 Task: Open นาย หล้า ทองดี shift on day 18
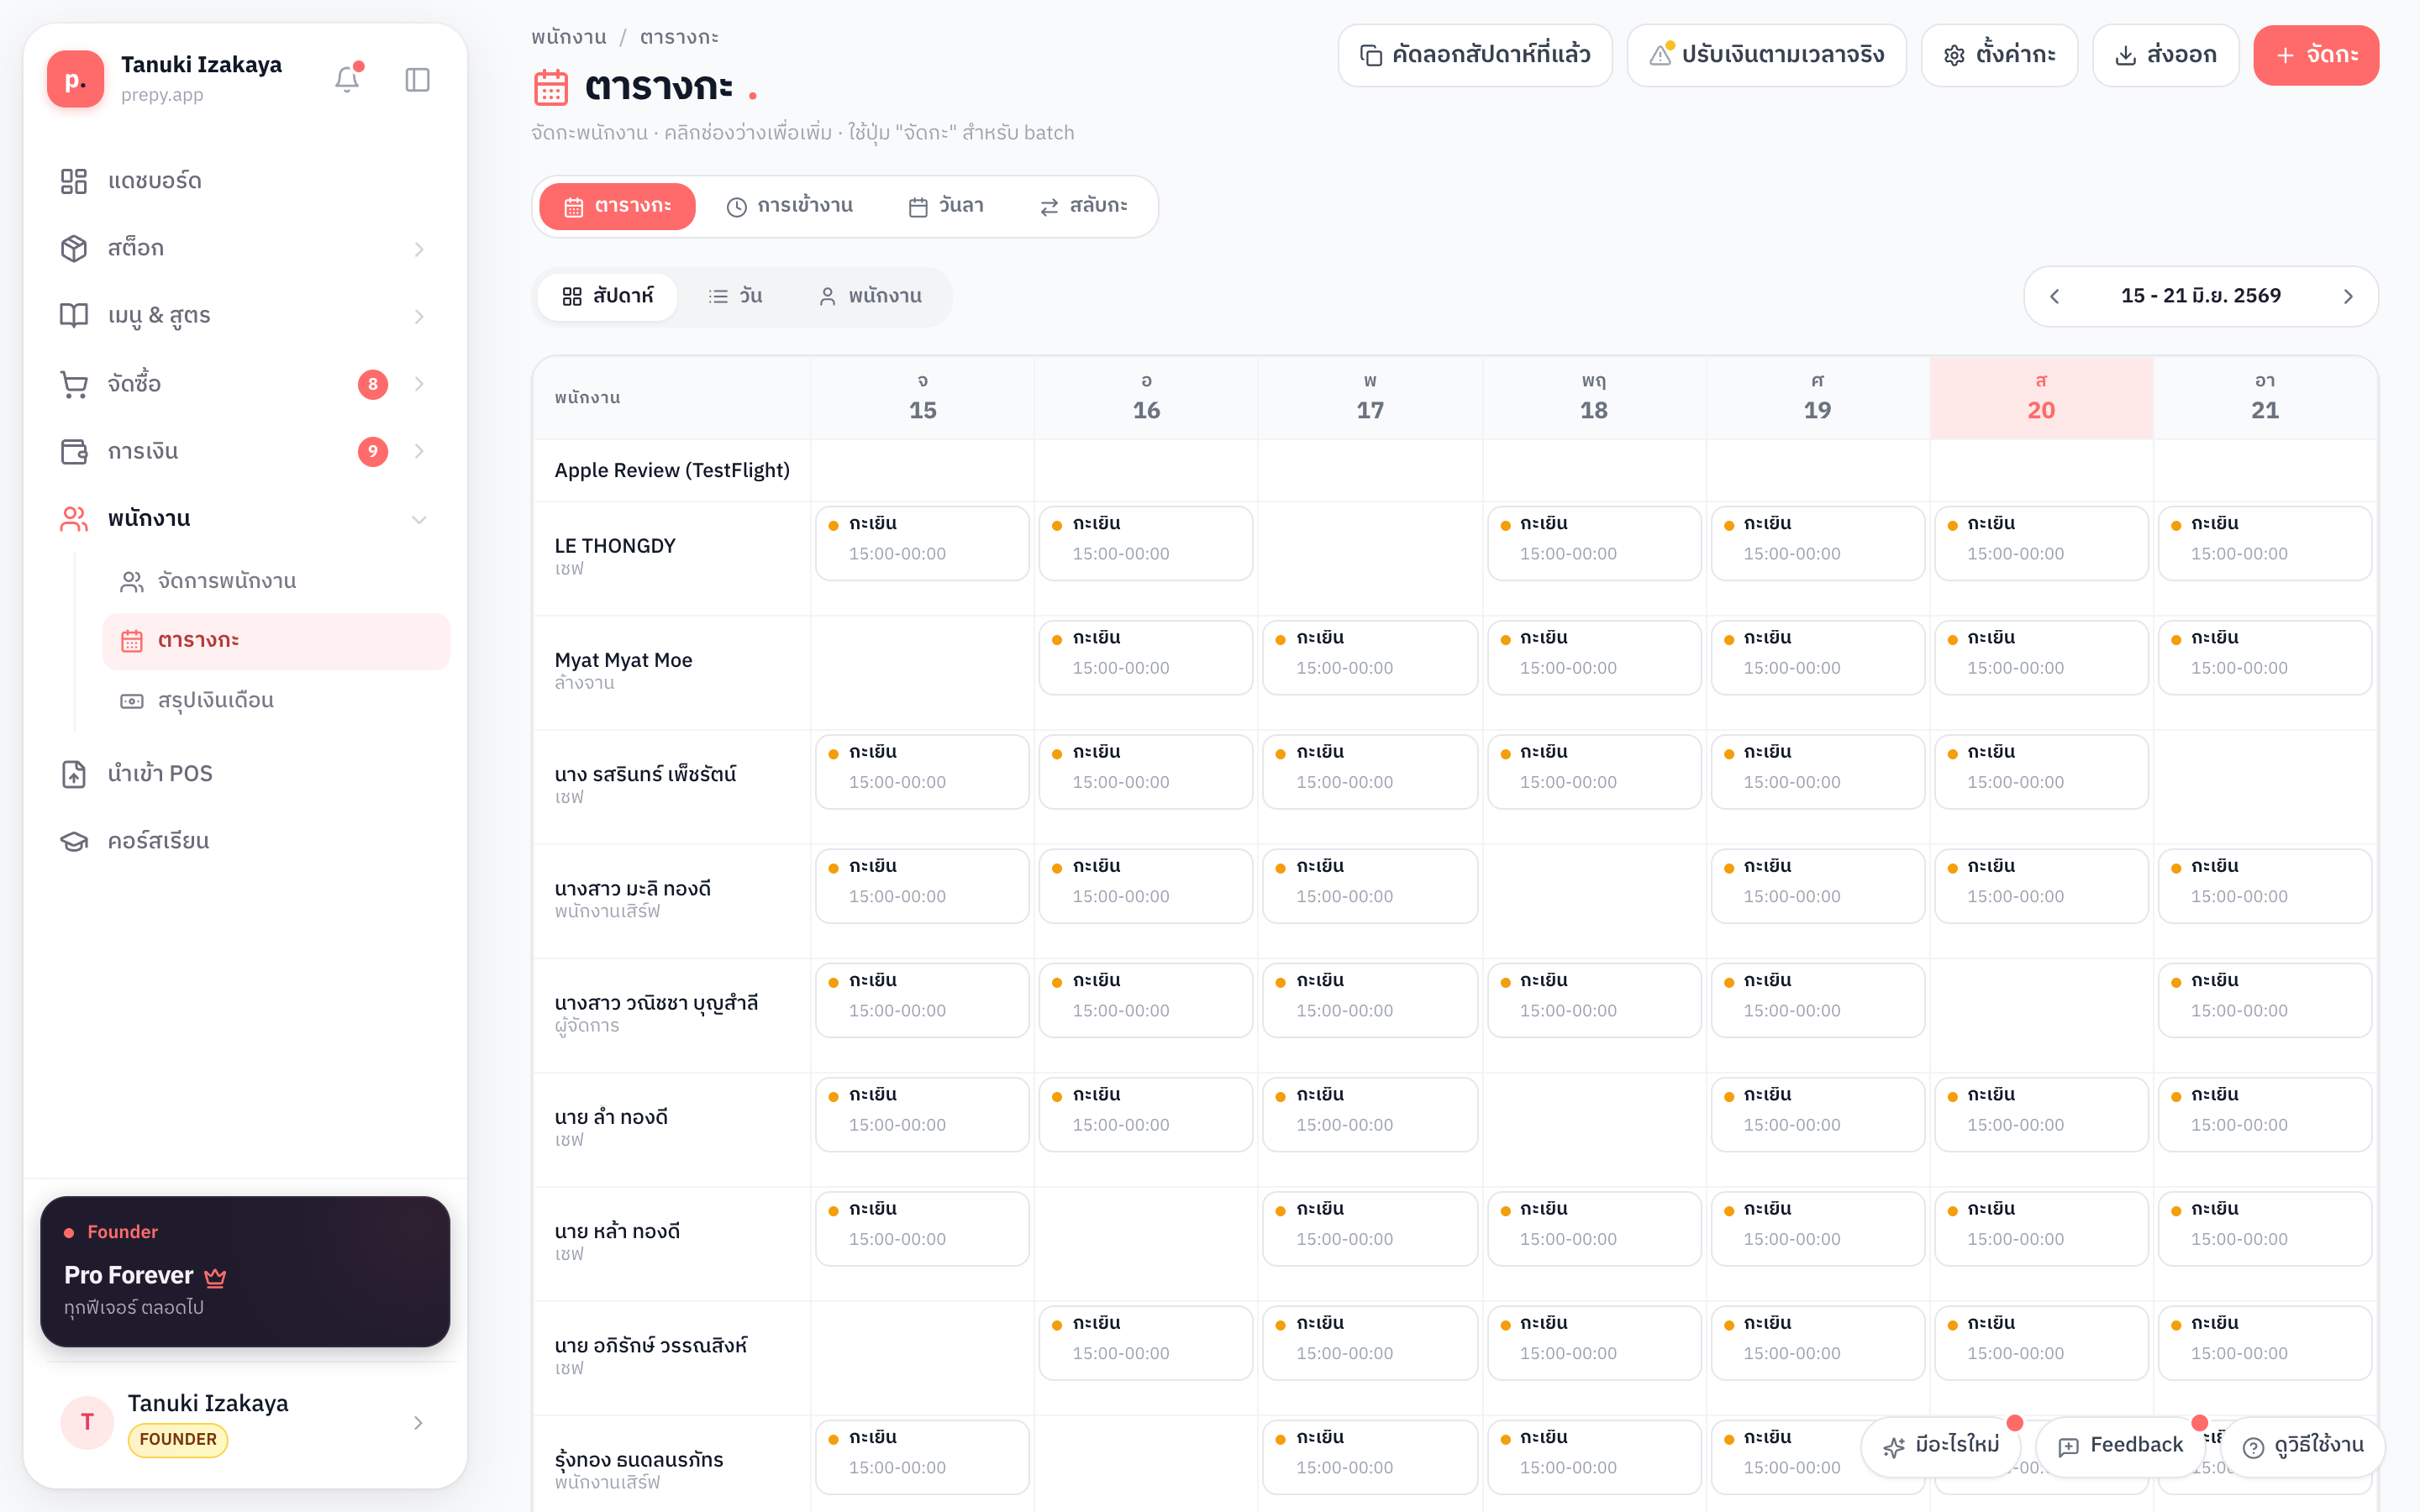[1594, 1229]
